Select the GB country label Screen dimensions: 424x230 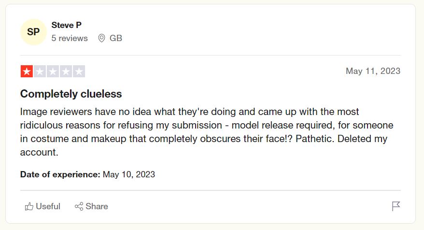116,38
